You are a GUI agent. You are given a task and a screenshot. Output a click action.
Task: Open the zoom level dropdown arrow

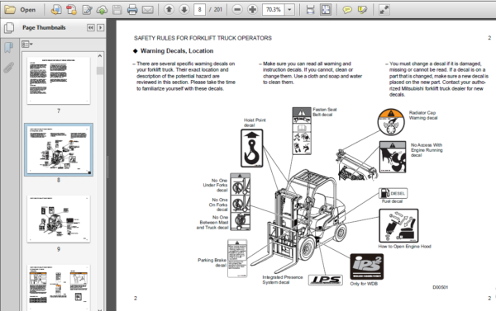pyautogui.click(x=289, y=10)
